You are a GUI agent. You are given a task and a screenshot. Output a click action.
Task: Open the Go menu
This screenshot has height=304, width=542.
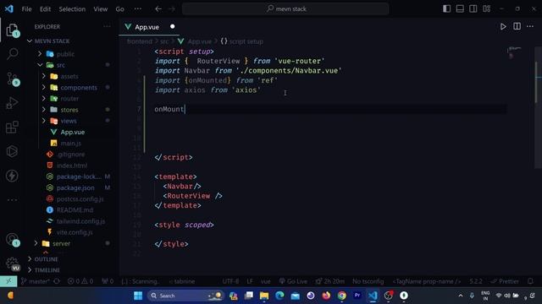pyautogui.click(x=120, y=9)
